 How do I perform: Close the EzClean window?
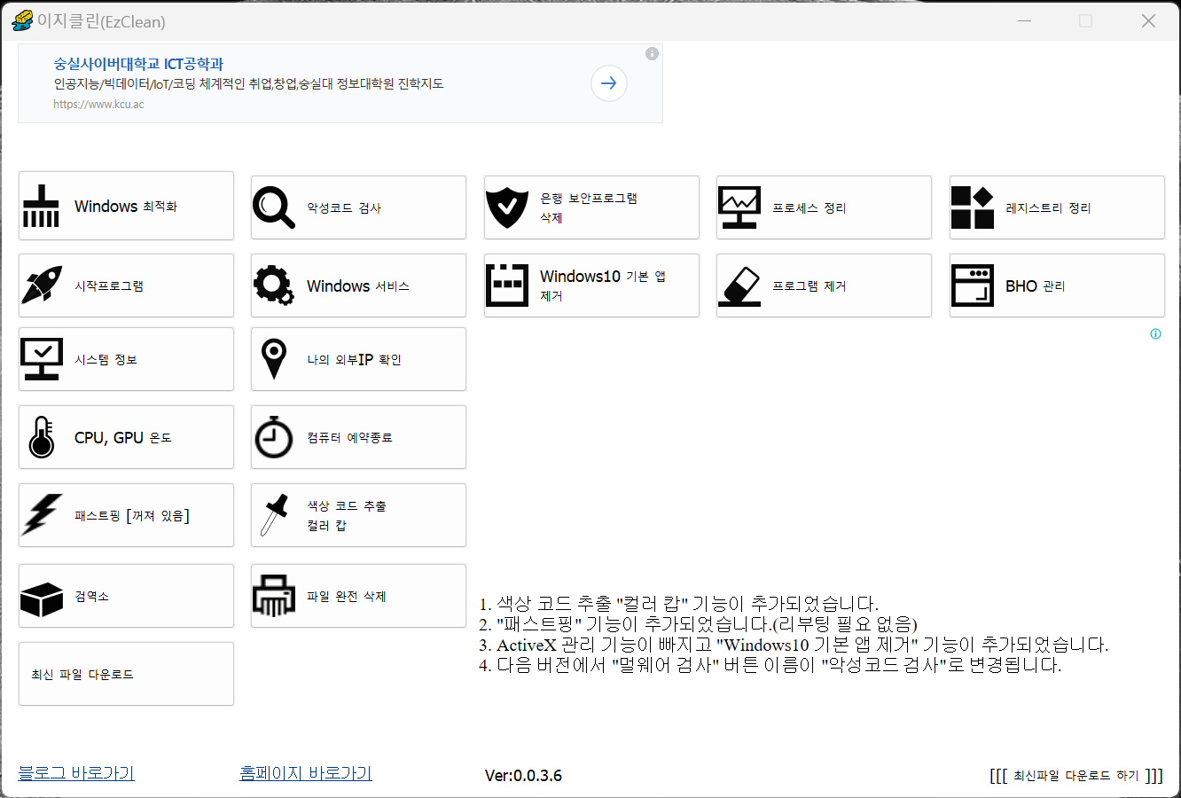[x=1148, y=20]
